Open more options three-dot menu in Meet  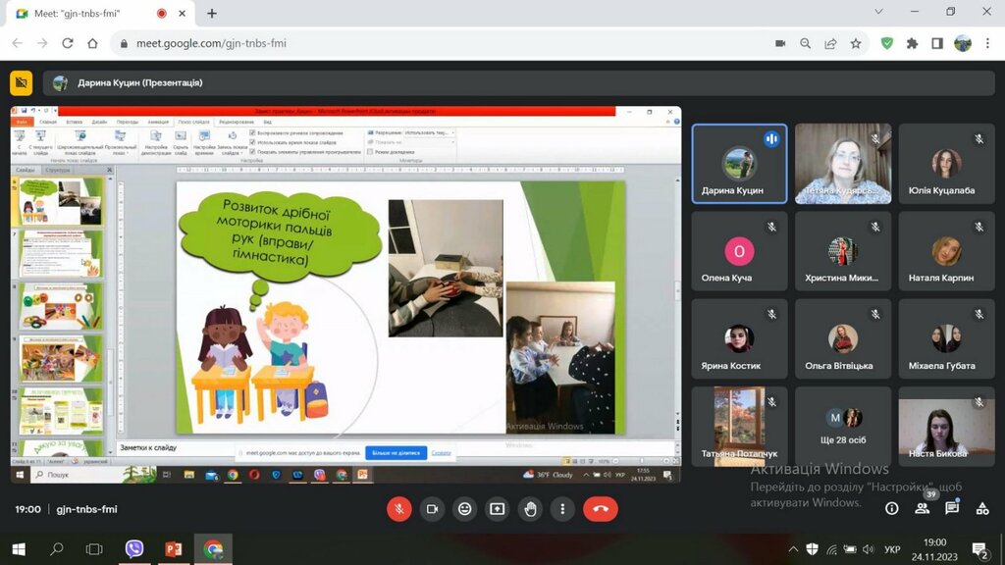click(x=562, y=508)
